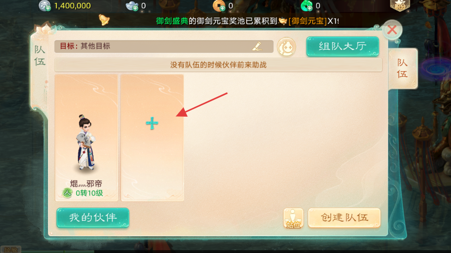Click the 目标: 其他目标 target field
Viewport: 451px width, 253px height.
click(164, 46)
